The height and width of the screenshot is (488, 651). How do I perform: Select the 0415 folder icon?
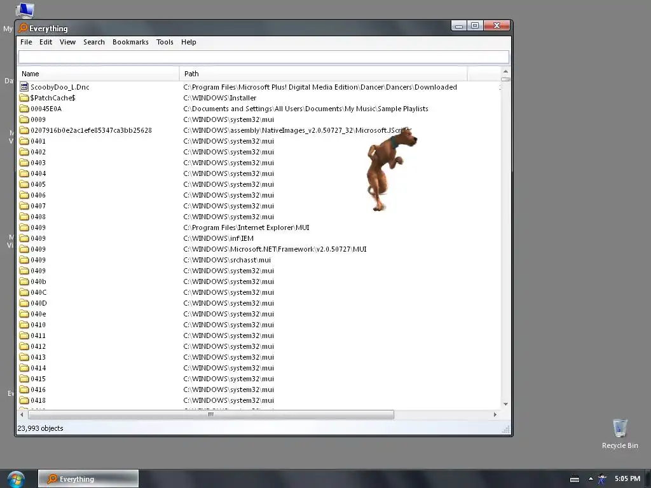point(24,379)
